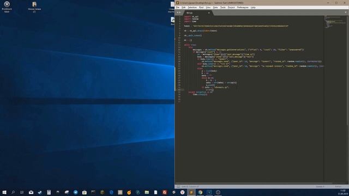Open the white document taskbar icon

tap(155, 192)
